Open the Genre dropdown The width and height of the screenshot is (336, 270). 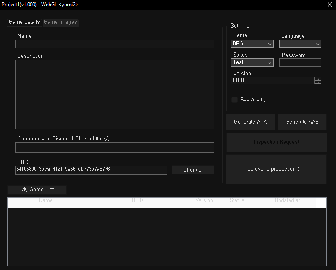[x=252, y=44]
